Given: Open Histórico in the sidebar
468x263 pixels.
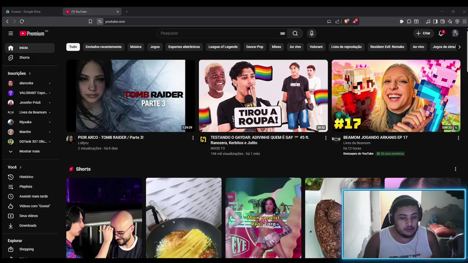Looking at the screenshot, I should pyautogui.click(x=30, y=177).
